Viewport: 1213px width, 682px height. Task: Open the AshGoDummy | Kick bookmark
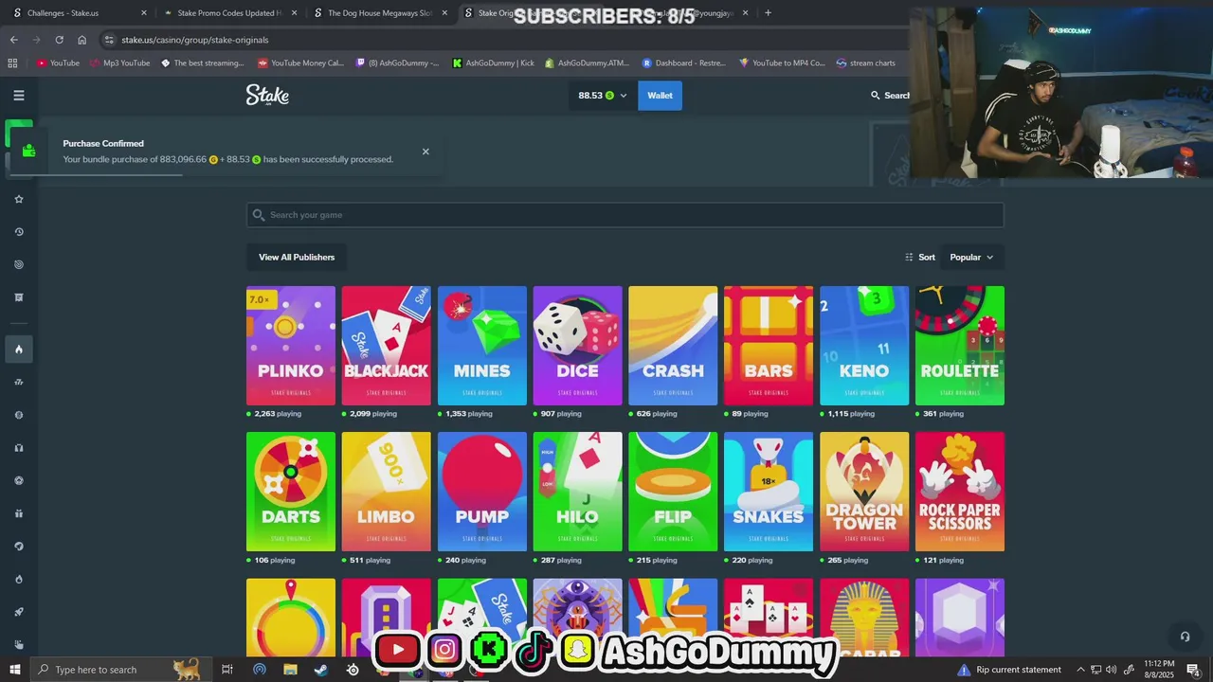coord(493,63)
